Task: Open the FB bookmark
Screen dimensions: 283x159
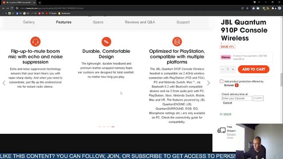Action: tap(19, 13)
